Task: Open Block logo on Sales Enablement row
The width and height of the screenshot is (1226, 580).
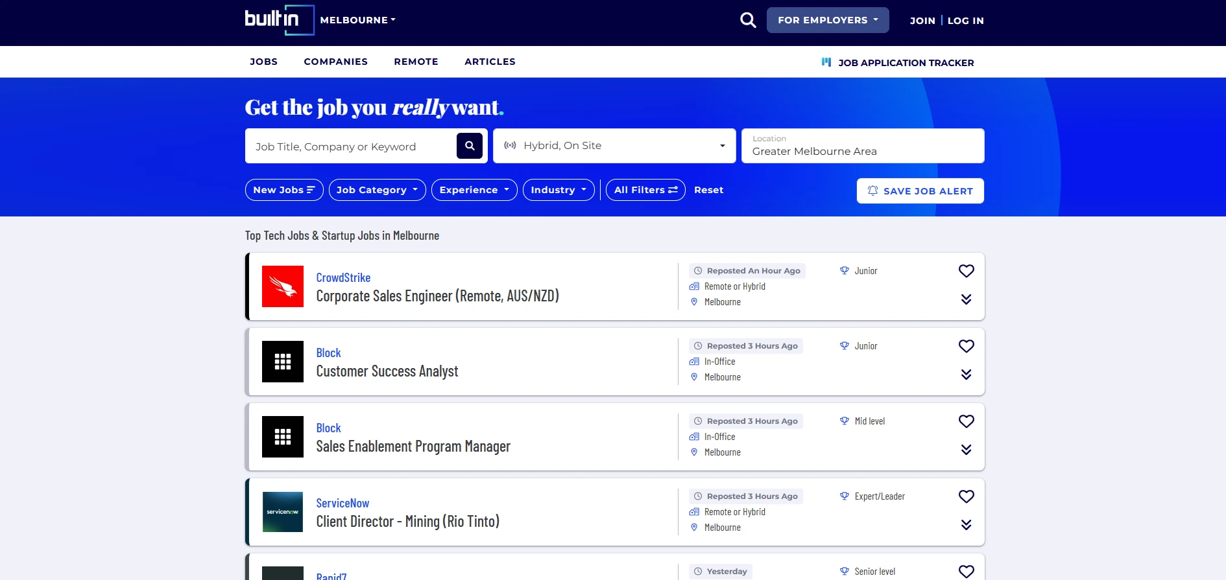Action: point(283,437)
